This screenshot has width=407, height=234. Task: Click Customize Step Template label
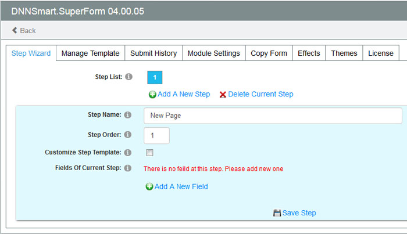[x=83, y=152]
